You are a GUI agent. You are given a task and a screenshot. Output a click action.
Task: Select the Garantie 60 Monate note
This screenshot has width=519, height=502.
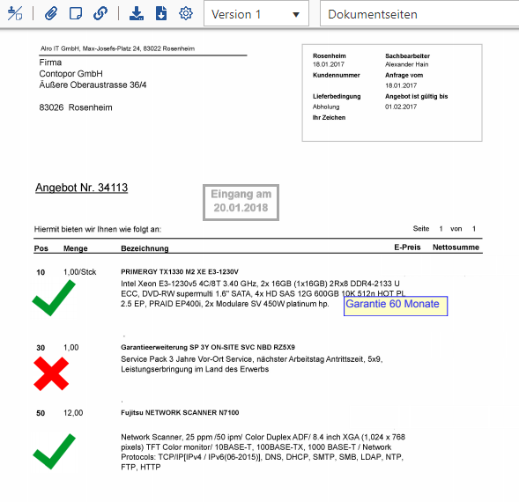click(396, 306)
